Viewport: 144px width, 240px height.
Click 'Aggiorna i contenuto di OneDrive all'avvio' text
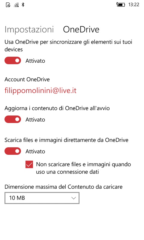[x=57, y=108]
